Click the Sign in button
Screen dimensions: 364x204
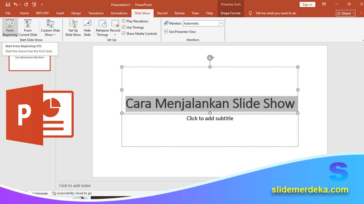(x=307, y=5)
